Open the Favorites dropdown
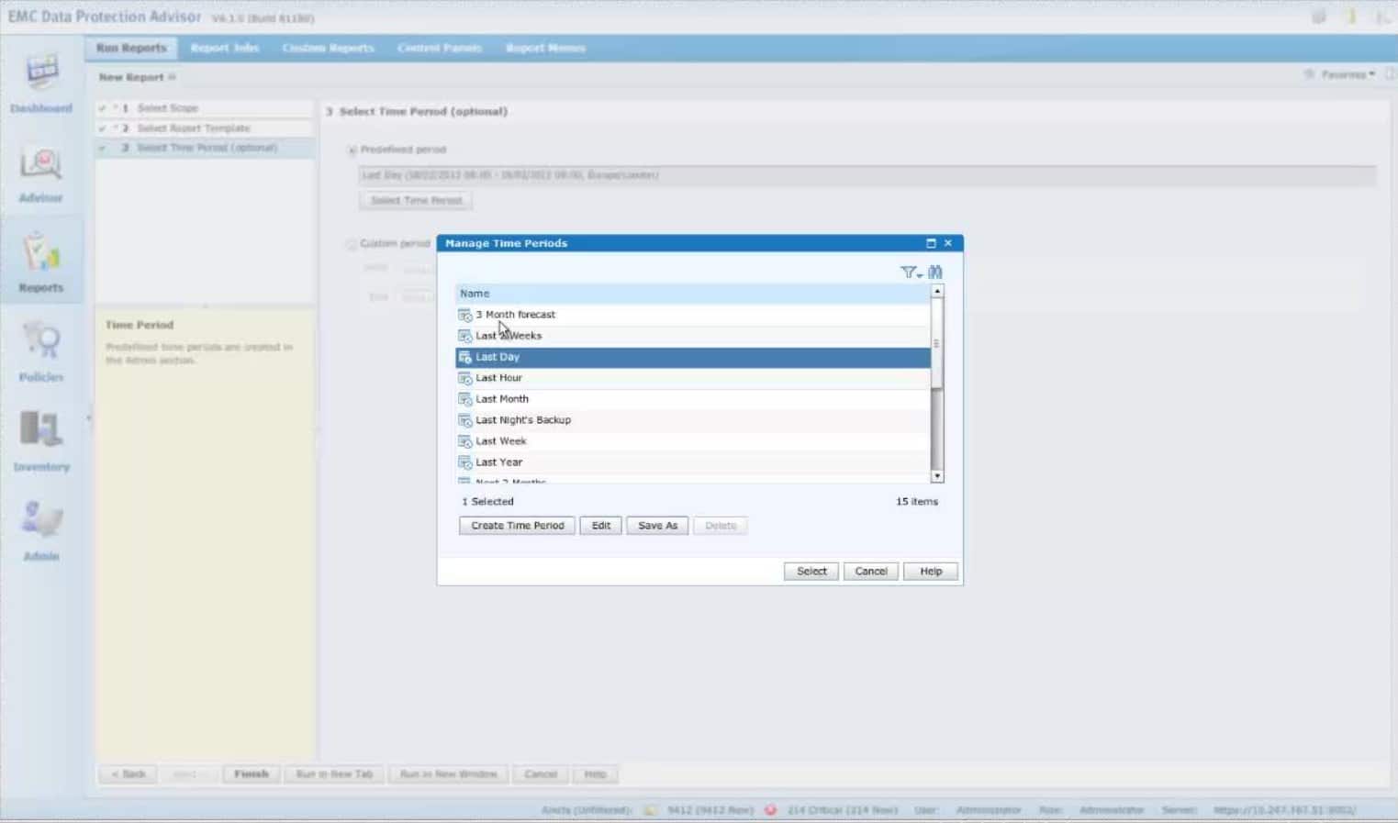The image size is (1398, 823). coord(1348,74)
